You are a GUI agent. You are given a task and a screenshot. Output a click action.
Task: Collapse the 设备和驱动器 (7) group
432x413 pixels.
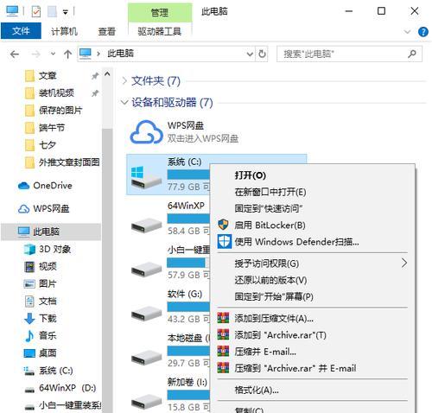coord(124,102)
